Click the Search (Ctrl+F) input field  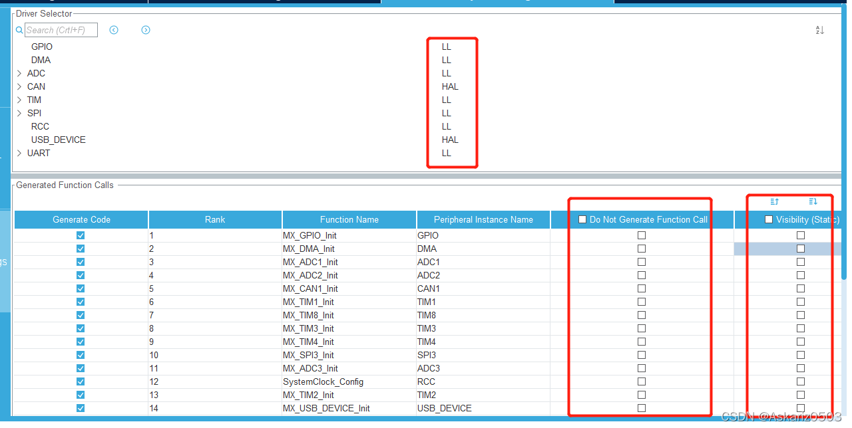[61, 30]
